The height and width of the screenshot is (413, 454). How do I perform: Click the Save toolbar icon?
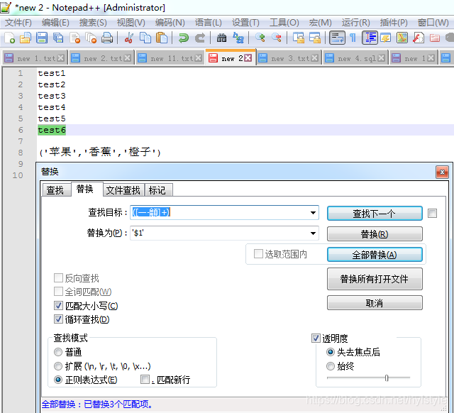point(42,38)
